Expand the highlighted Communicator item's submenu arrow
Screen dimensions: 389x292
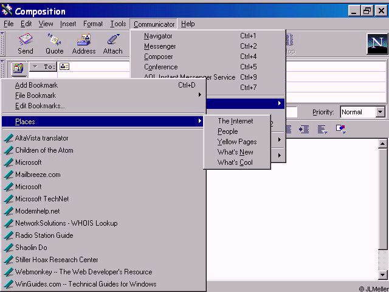pyautogui.click(x=280, y=103)
